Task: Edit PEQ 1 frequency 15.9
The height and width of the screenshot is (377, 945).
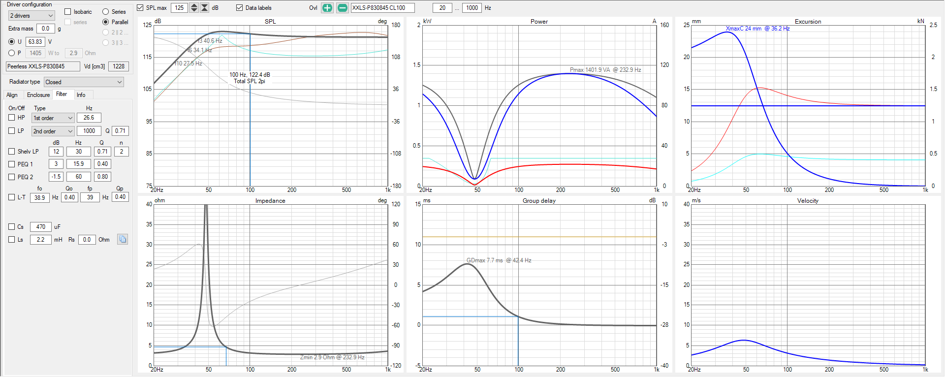Action: [79, 164]
